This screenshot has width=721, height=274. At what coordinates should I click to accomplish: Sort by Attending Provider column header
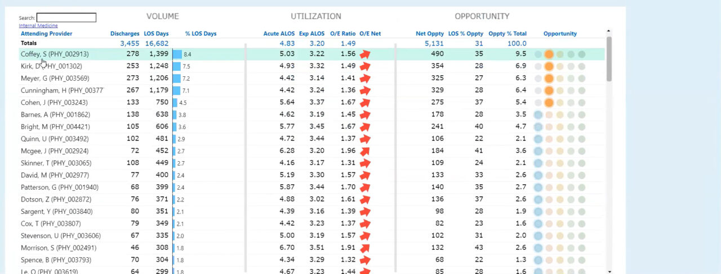(x=47, y=34)
